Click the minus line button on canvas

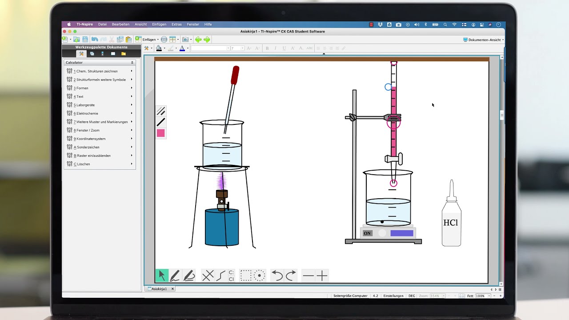coord(308,276)
